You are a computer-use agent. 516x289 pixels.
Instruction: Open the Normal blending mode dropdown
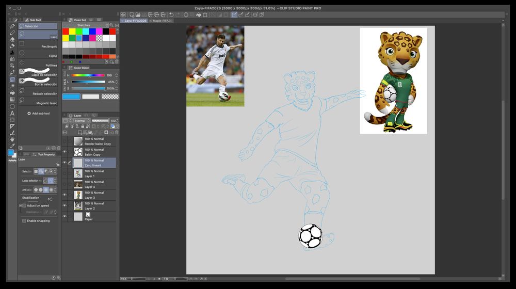(x=82, y=121)
